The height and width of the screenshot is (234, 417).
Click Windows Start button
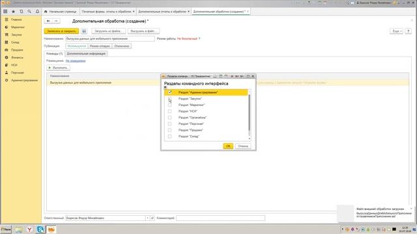(6, 229)
